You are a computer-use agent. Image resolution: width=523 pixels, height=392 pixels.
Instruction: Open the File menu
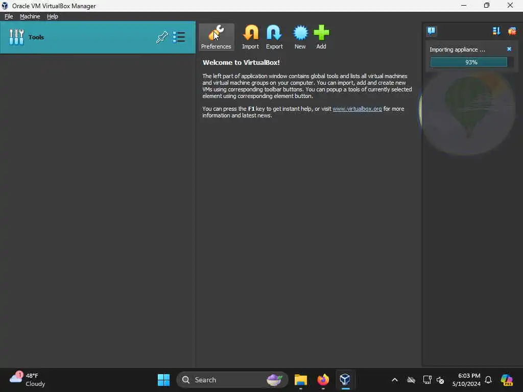9,16
